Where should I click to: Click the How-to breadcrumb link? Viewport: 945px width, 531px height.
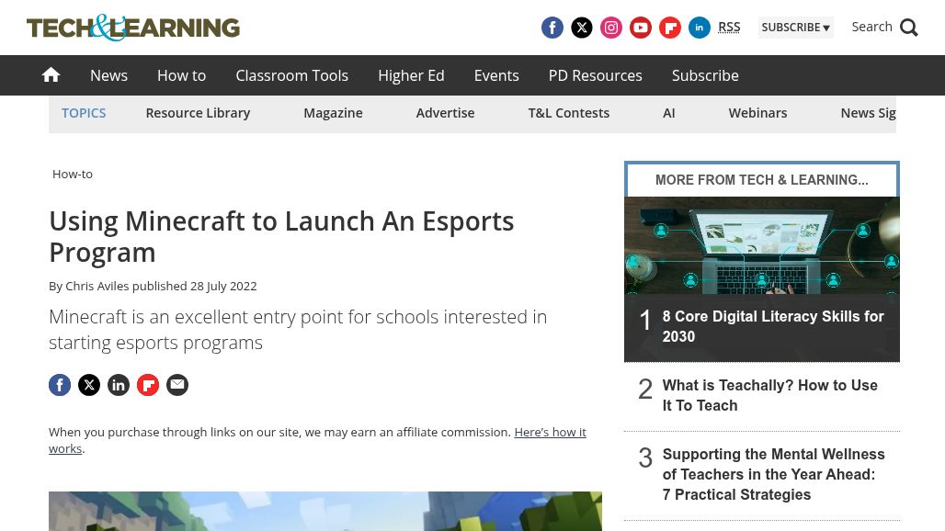73,174
